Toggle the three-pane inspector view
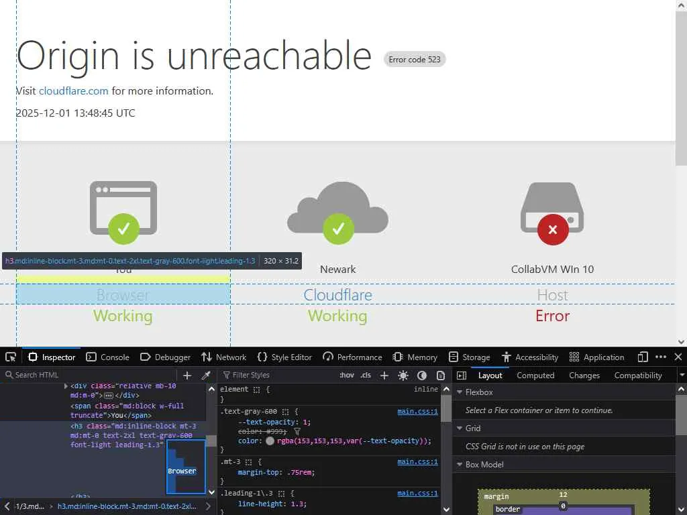687x515 pixels. tap(462, 376)
